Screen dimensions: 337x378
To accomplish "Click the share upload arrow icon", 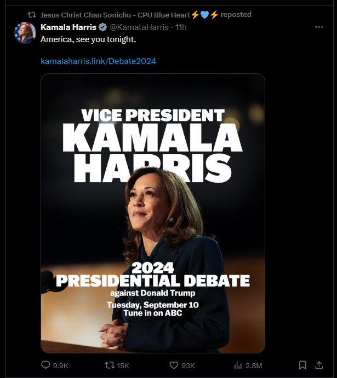I will pyautogui.click(x=319, y=365).
